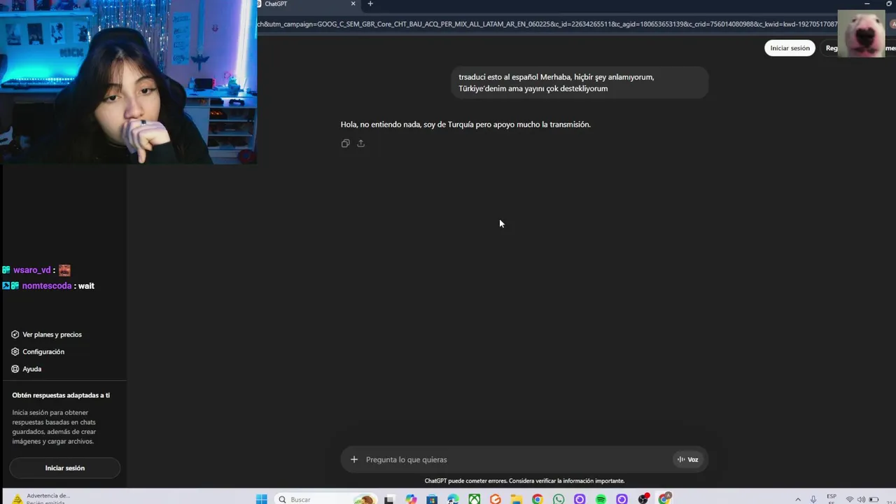Open the Windows Start menu
The height and width of the screenshot is (504, 896).
(x=261, y=499)
